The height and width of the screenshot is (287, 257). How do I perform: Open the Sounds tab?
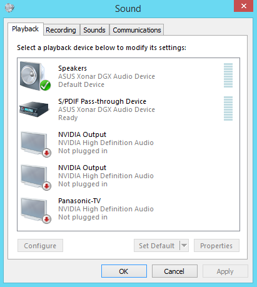(x=94, y=30)
